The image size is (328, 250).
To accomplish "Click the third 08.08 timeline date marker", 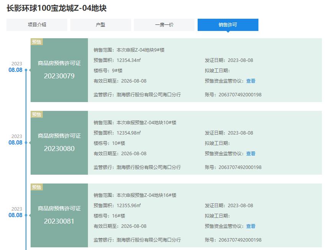I will tap(15, 216).
